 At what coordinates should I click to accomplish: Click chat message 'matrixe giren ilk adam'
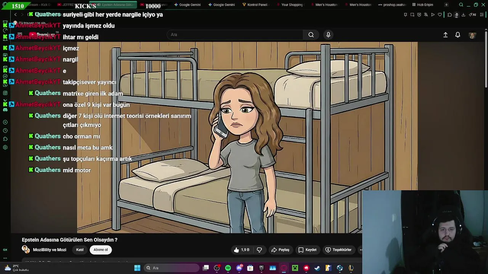93,94
